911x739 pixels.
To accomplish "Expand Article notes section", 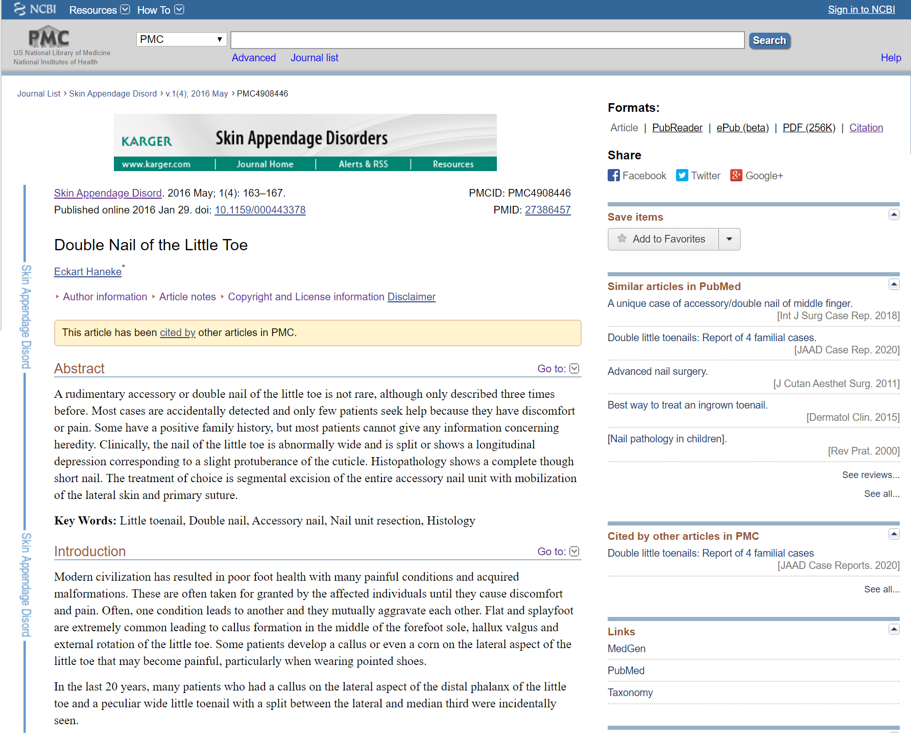I will [187, 297].
